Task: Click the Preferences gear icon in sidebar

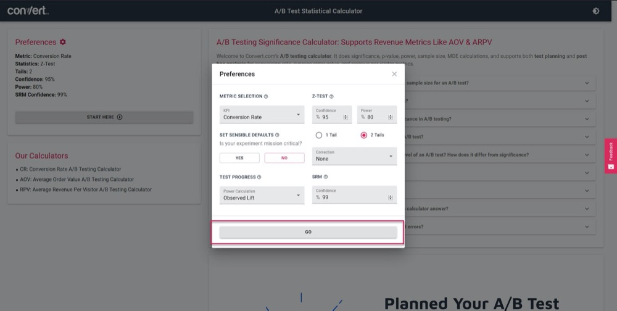Action: point(62,42)
